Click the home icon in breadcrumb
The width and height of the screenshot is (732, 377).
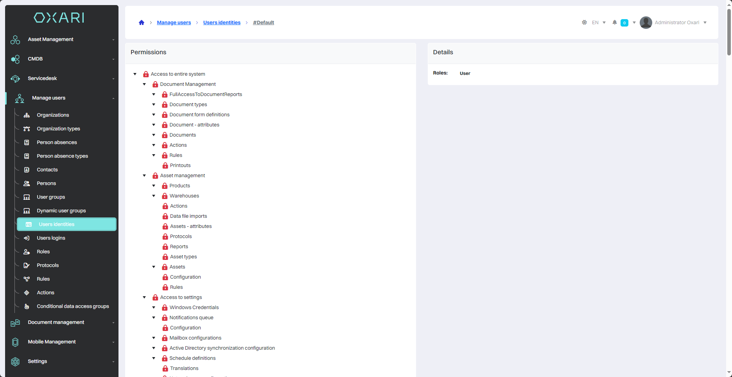142,23
